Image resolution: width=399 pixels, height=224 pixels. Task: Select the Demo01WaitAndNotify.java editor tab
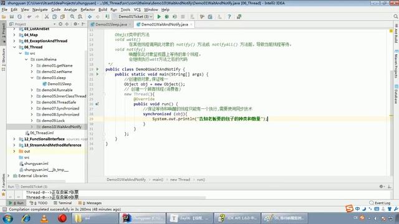coord(165,24)
